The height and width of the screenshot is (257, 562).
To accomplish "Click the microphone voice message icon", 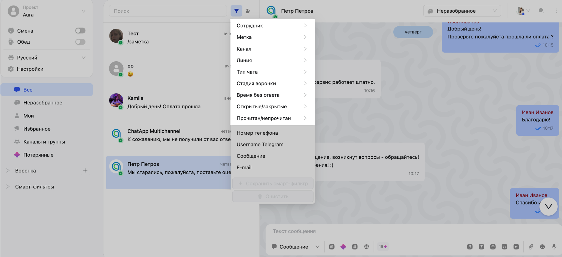I will pyautogui.click(x=554, y=247).
